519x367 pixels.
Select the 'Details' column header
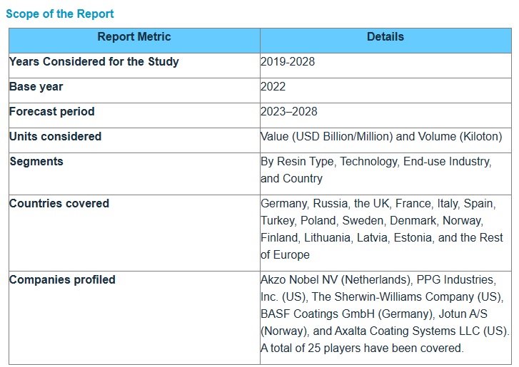coord(386,37)
